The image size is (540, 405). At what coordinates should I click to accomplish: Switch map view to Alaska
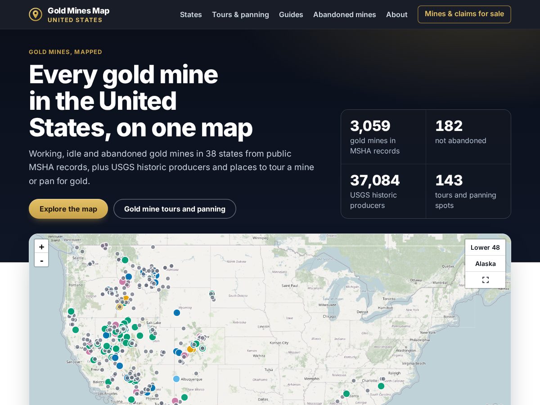pos(486,264)
